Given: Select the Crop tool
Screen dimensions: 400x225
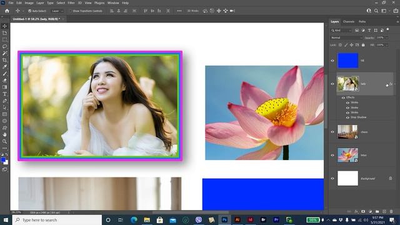Looking at the screenshot, I should tap(4, 60).
